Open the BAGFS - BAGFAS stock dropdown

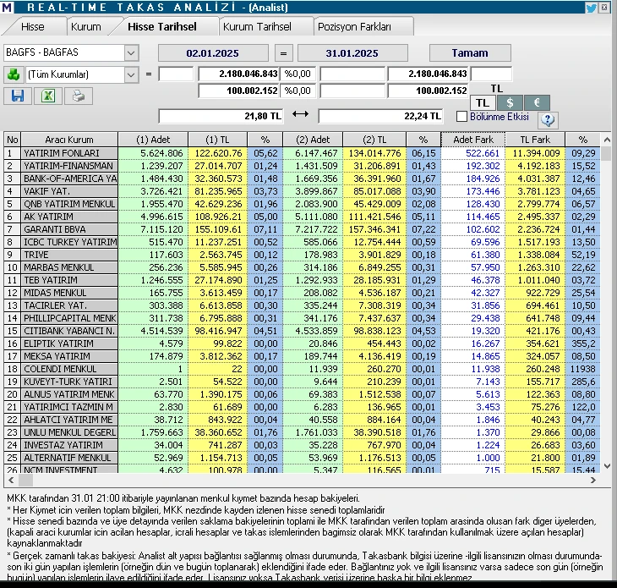(x=131, y=52)
